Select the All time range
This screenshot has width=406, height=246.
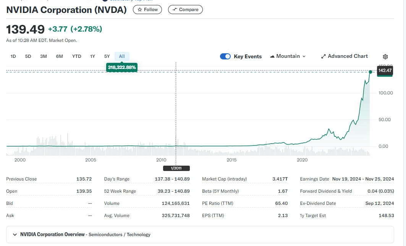click(x=122, y=56)
